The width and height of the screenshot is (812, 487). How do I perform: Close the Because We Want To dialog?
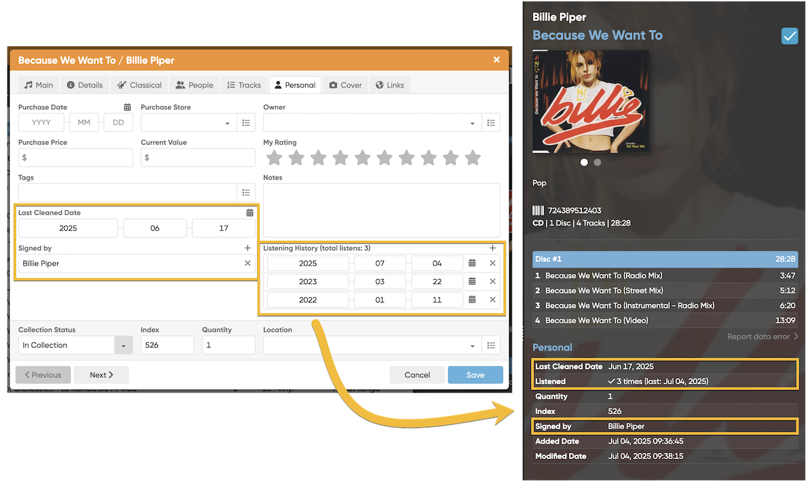pos(497,60)
